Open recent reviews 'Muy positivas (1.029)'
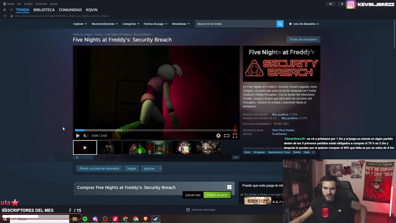Image resolution: width=396 pixels, height=223 pixels. coord(285,115)
